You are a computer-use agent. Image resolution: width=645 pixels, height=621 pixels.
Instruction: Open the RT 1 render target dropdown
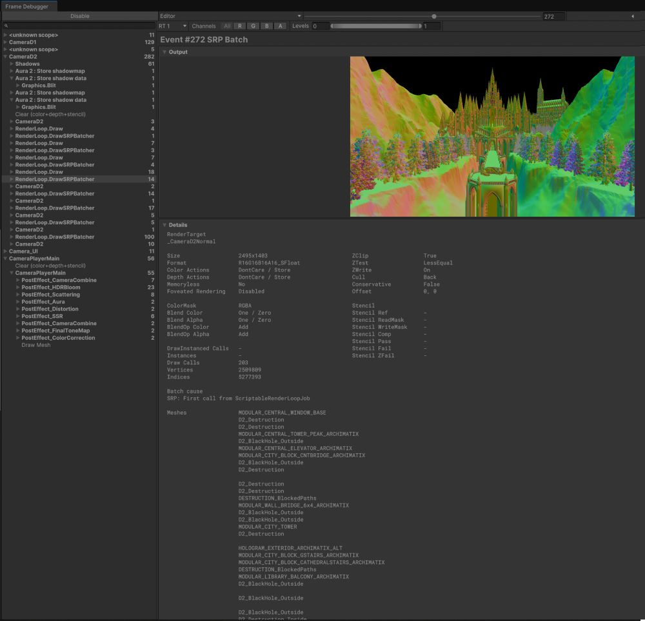click(x=173, y=26)
